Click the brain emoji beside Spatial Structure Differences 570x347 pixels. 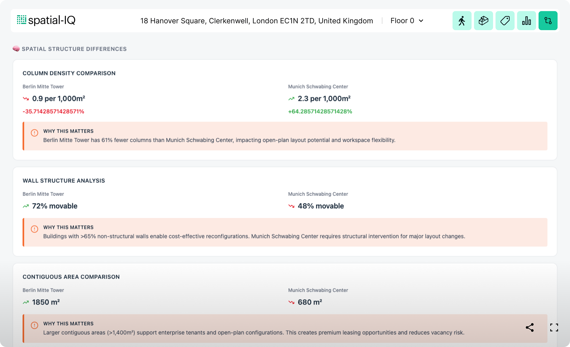pyautogui.click(x=16, y=49)
